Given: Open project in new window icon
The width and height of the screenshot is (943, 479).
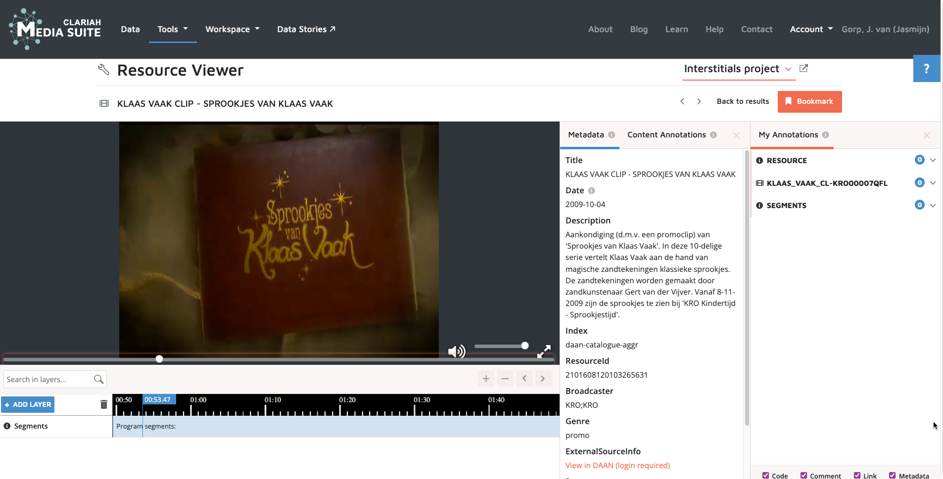Looking at the screenshot, I should (804, 68).
